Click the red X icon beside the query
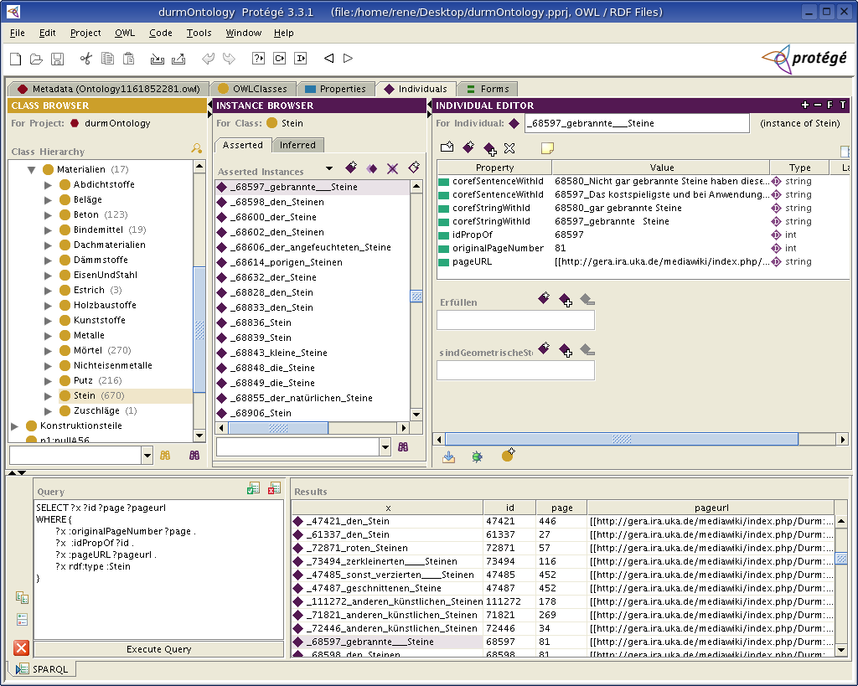Image resolution: width=858 pixels, height=686 pixels. point(22,647)
